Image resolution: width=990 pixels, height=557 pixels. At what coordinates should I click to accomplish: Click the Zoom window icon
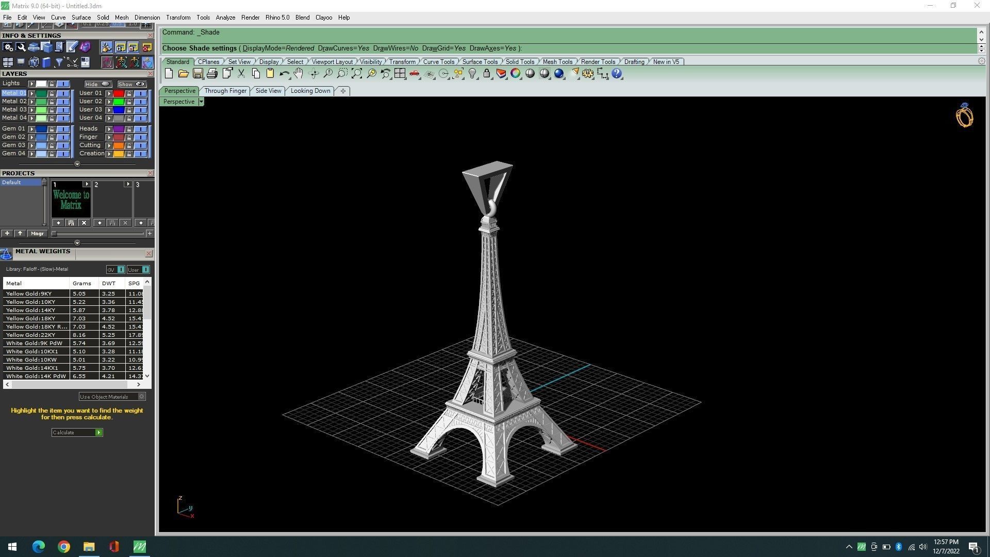342,74
